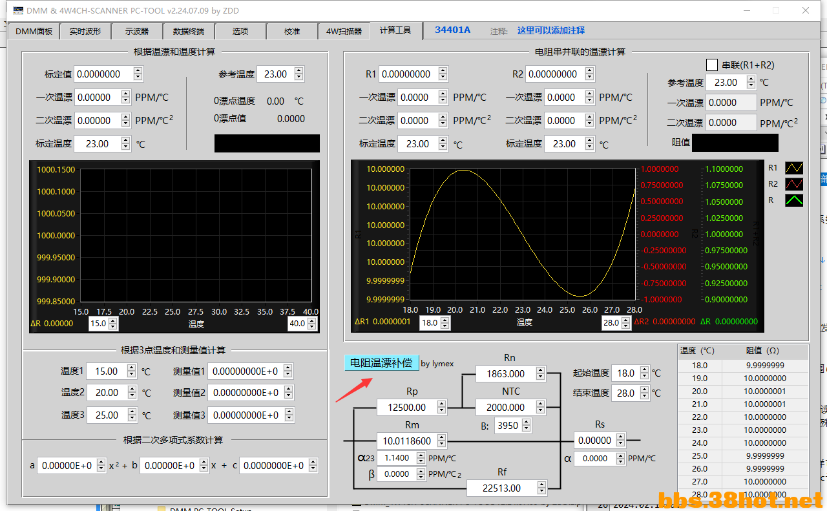The image size is (827, 511).
Task: Click the 这里可以添加注释 comment field
Action: 551,31
